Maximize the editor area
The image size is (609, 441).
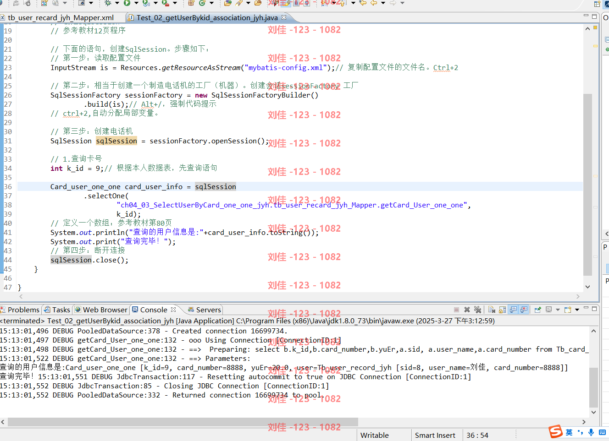pos(594,16)
